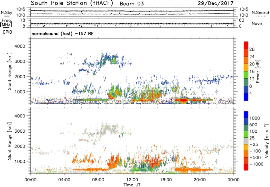Select the '16' power colorbar label
The width and height of the screenshot is (270, 187).
252,72
